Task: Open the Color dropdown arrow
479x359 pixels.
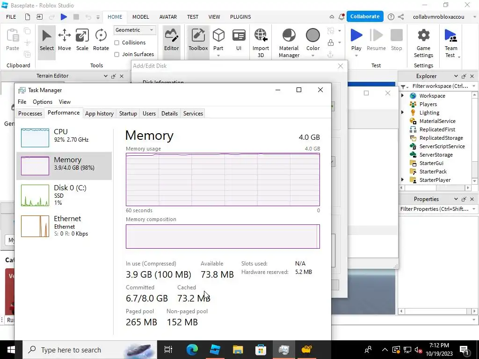Action: [313, 56]
